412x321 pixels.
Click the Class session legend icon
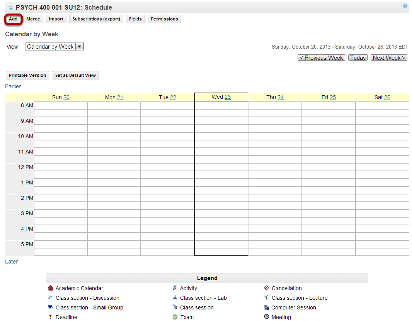click(175, 307)
